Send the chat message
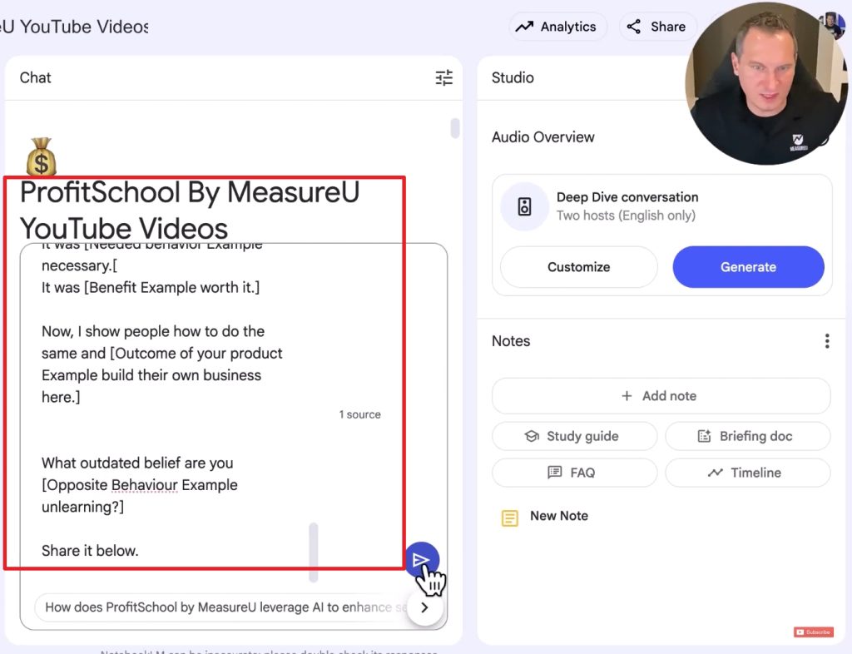 tap(422, 559)
